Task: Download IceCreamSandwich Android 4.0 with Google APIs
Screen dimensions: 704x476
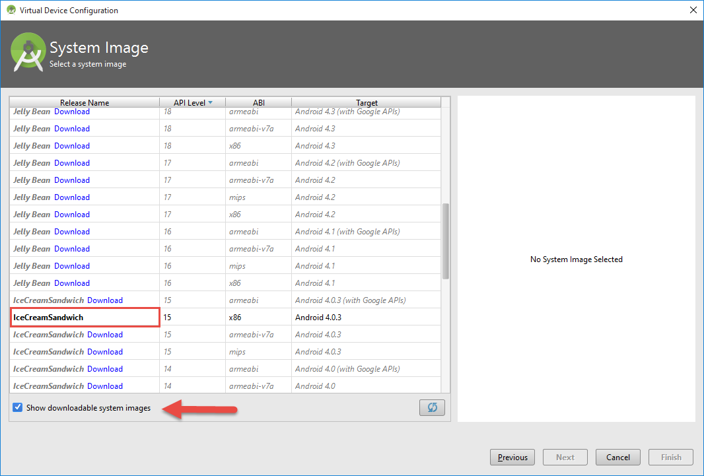Action: point(104,369)
